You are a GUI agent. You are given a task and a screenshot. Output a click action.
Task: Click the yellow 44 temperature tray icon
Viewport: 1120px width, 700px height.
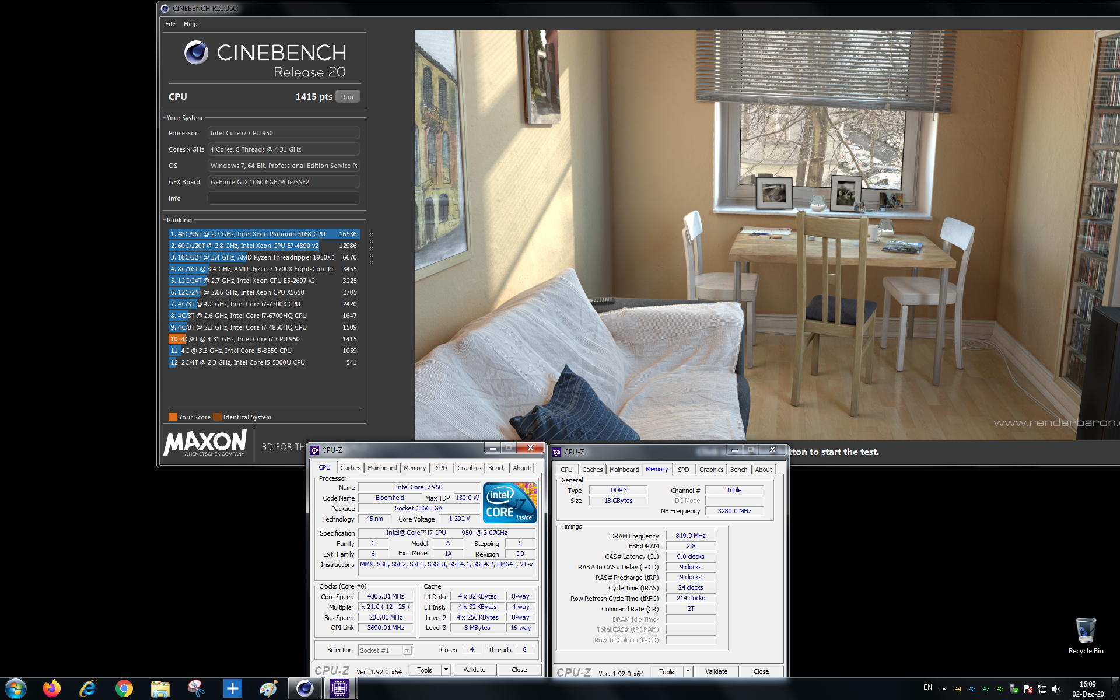[958, 689]
